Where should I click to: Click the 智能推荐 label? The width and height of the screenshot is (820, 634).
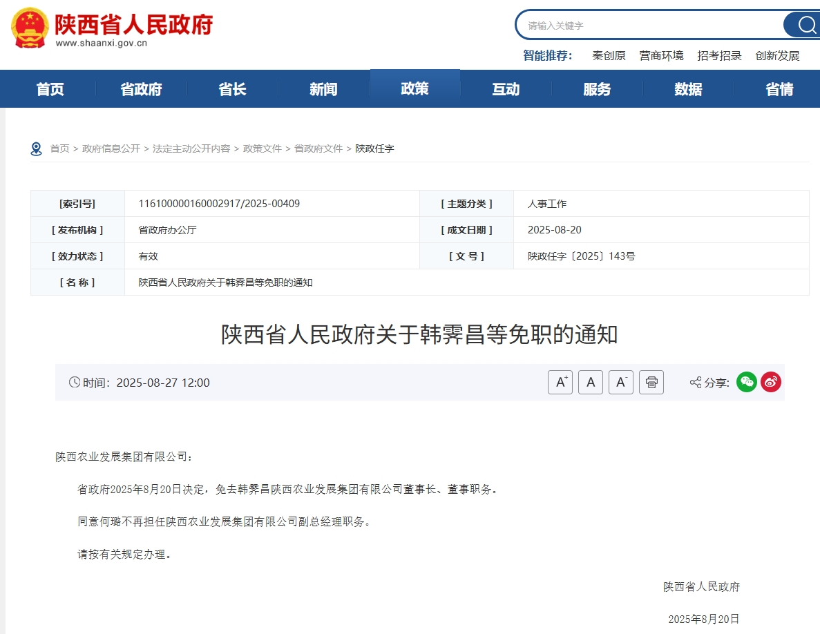(x=548, y=55)
